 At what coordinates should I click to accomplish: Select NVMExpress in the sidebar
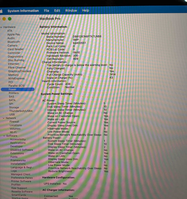pos(16,78)
